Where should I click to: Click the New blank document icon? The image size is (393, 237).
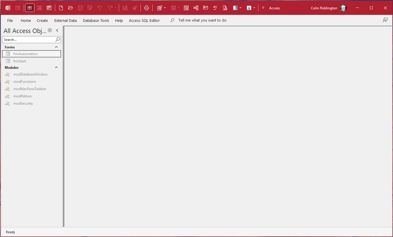point(61,8)
